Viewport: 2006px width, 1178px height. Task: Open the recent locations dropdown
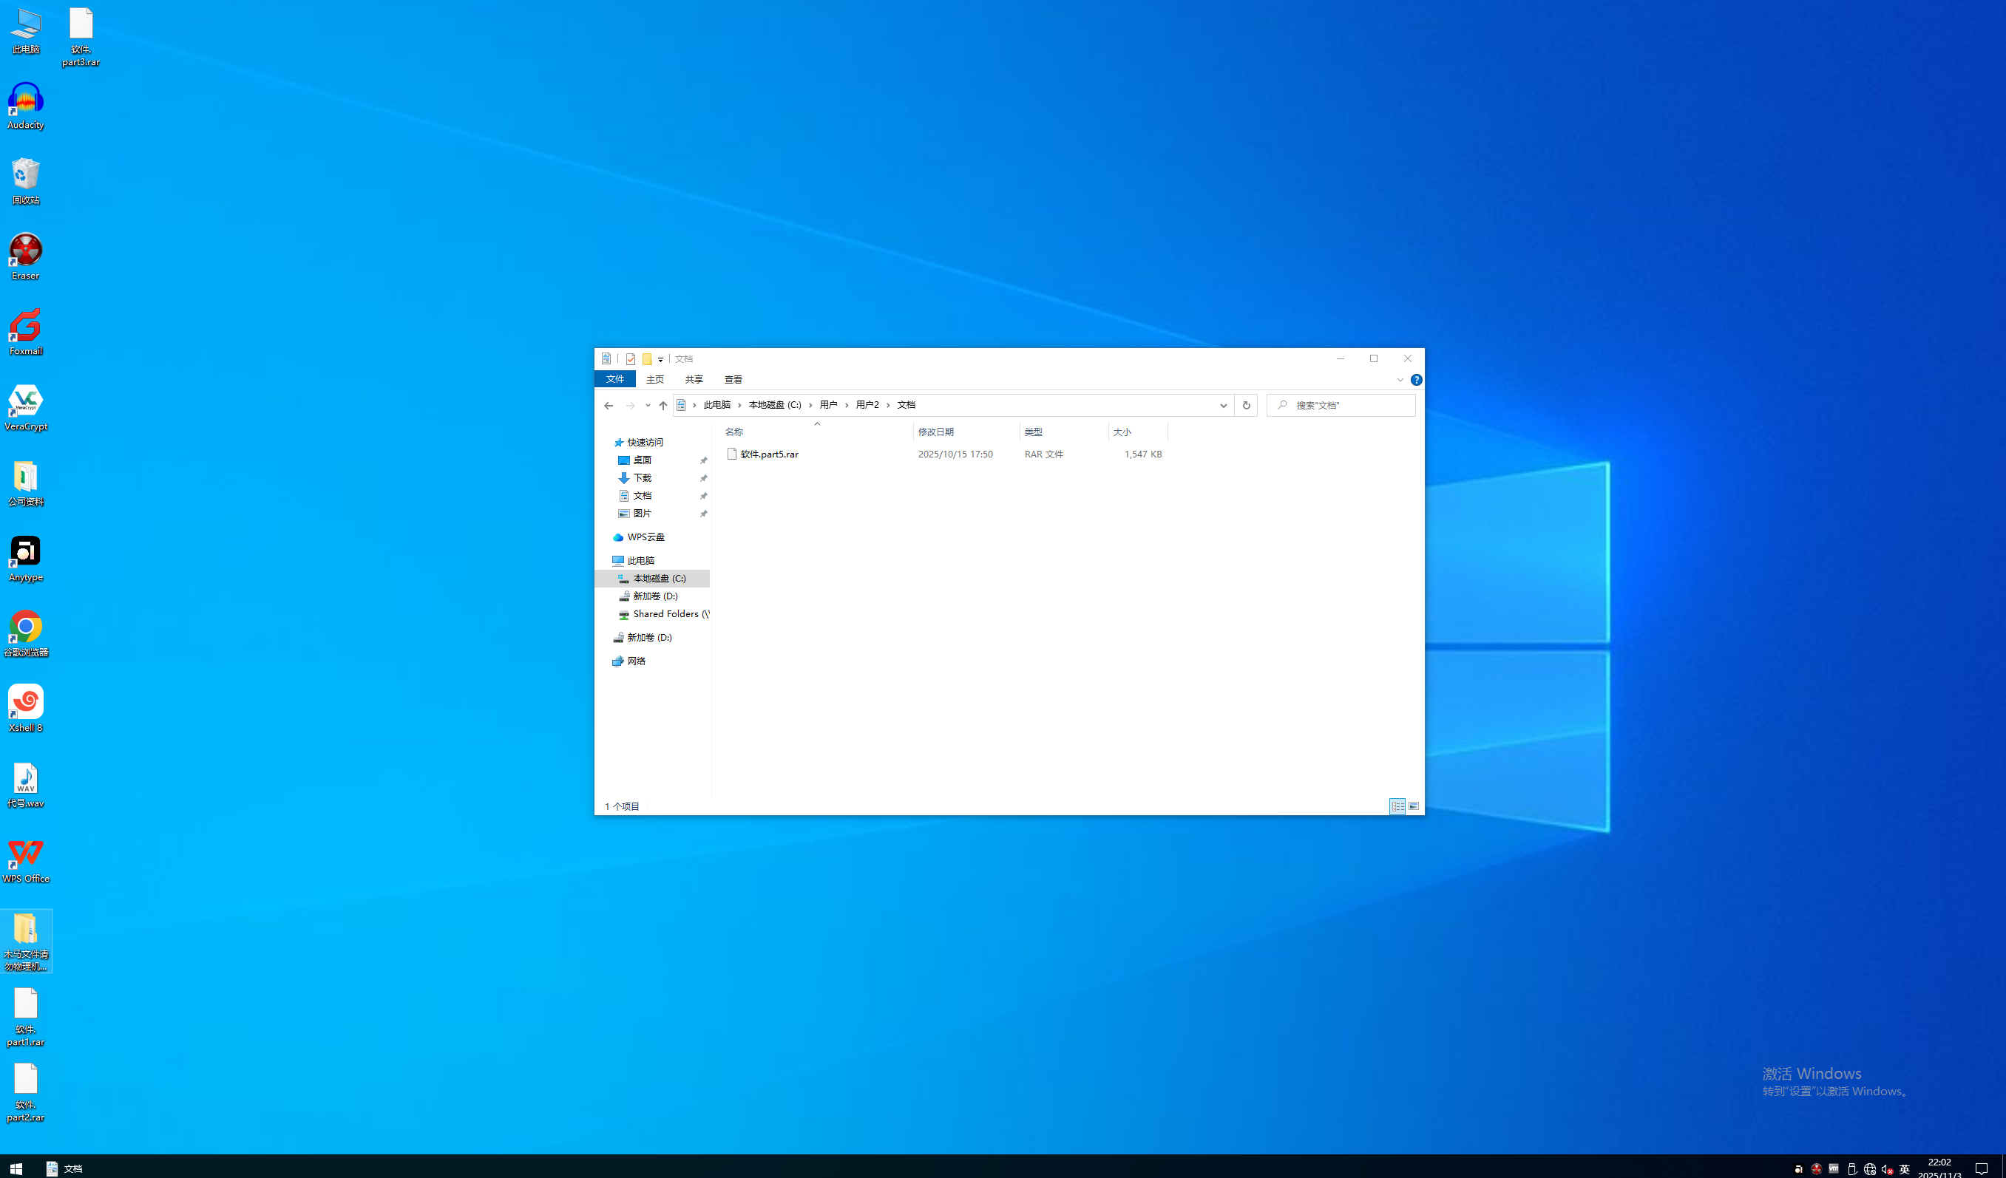coord(647,406)
